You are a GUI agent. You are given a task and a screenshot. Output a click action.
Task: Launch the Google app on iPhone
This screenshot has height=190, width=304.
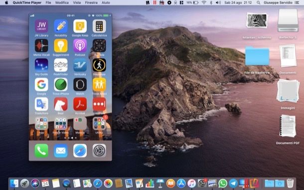(x=41, y=84)
